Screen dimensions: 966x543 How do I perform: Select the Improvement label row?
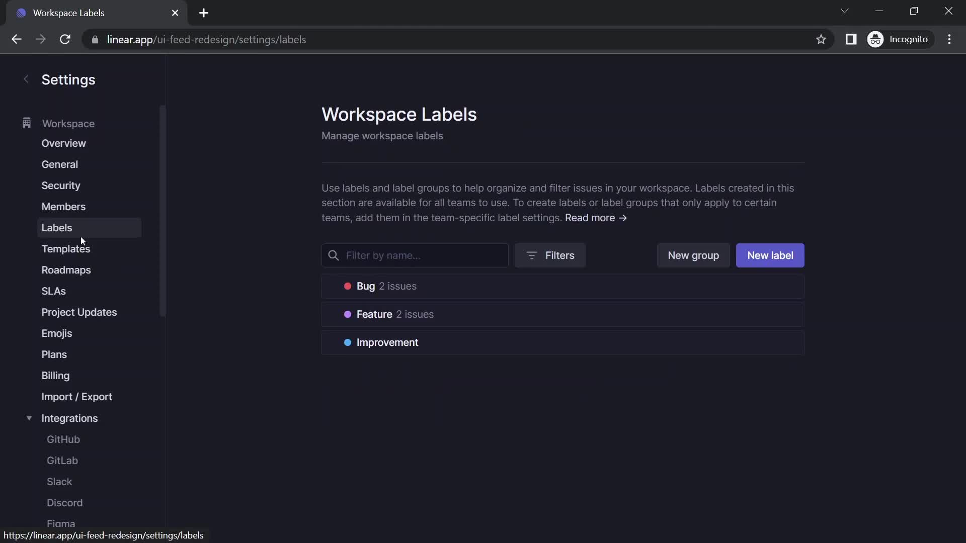point(562,342)
